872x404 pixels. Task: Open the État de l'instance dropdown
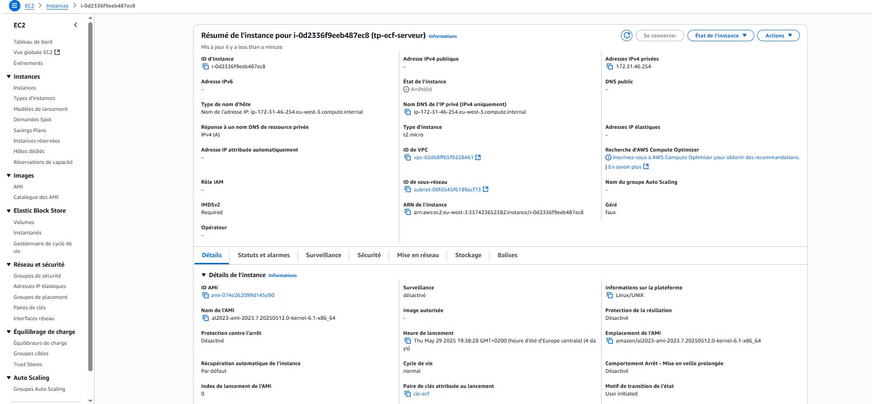click(x=720, y=36)
